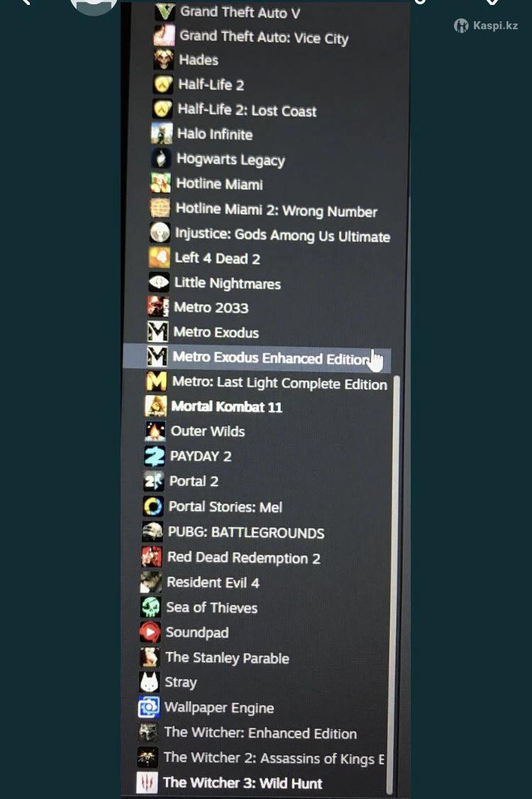532x799 pixels.
Task: Open Mortal Kombat 11 in the list
Action: (x=227, y=407)
